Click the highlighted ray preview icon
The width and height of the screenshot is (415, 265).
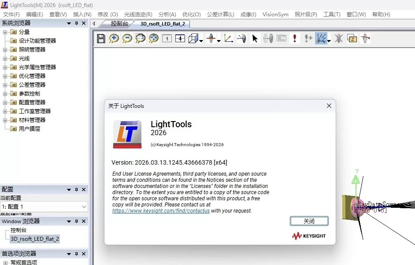tap(321, 39)
